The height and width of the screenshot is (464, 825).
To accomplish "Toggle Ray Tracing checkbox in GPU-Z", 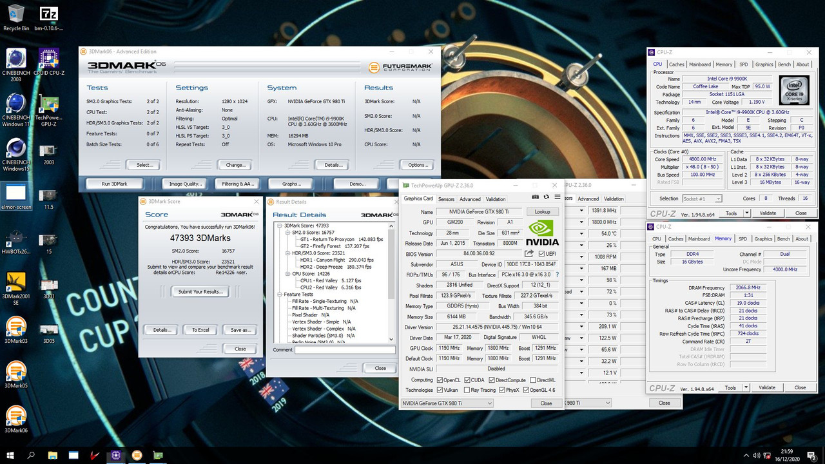I will click(x=466, y=390).
